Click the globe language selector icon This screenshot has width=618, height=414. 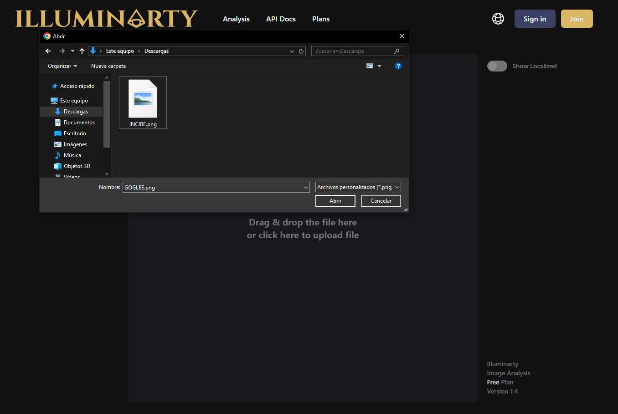(498, 19)
